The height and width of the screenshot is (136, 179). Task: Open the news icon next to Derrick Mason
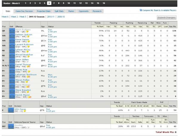tap(30, 97)
